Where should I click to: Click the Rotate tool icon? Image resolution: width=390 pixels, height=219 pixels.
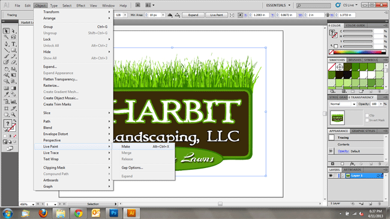[6, 69]
